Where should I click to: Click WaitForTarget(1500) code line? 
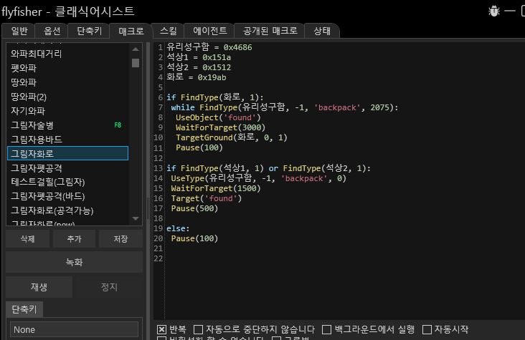point(216,188)
